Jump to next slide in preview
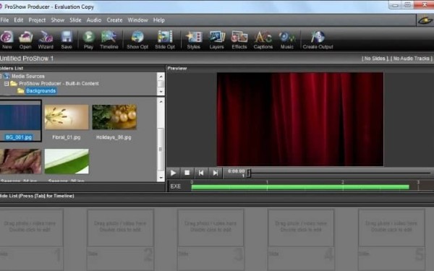Screen dimensions: 434x271 coord(215,173)
